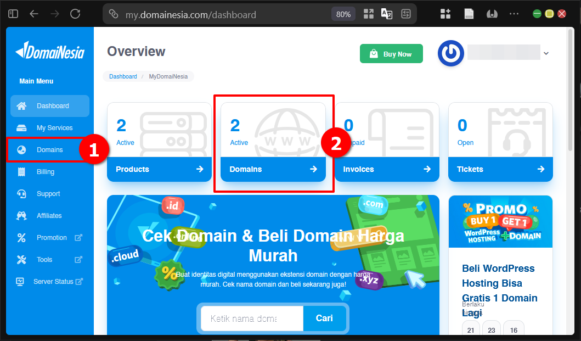Open the Invoices card arrow
581x341 pixels.
(427, 169)
